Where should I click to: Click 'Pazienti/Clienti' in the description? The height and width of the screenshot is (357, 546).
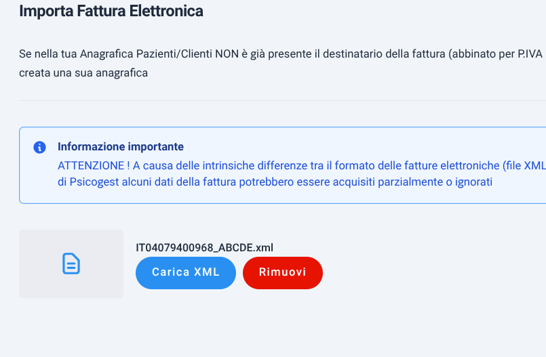point(174,54)
